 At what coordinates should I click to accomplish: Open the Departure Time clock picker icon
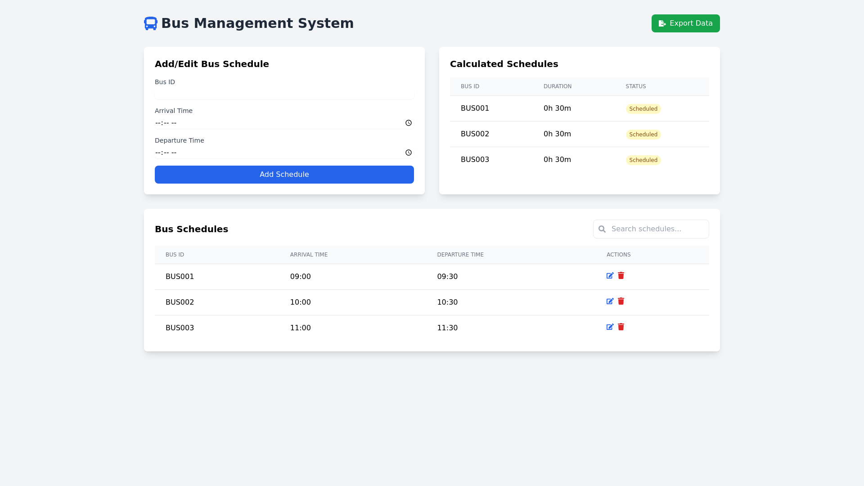click(x=409, y=152)
